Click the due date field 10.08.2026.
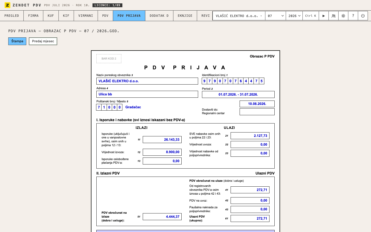Image resolution: width=371 pixels, height=232 pixels. tap(257, 104)
